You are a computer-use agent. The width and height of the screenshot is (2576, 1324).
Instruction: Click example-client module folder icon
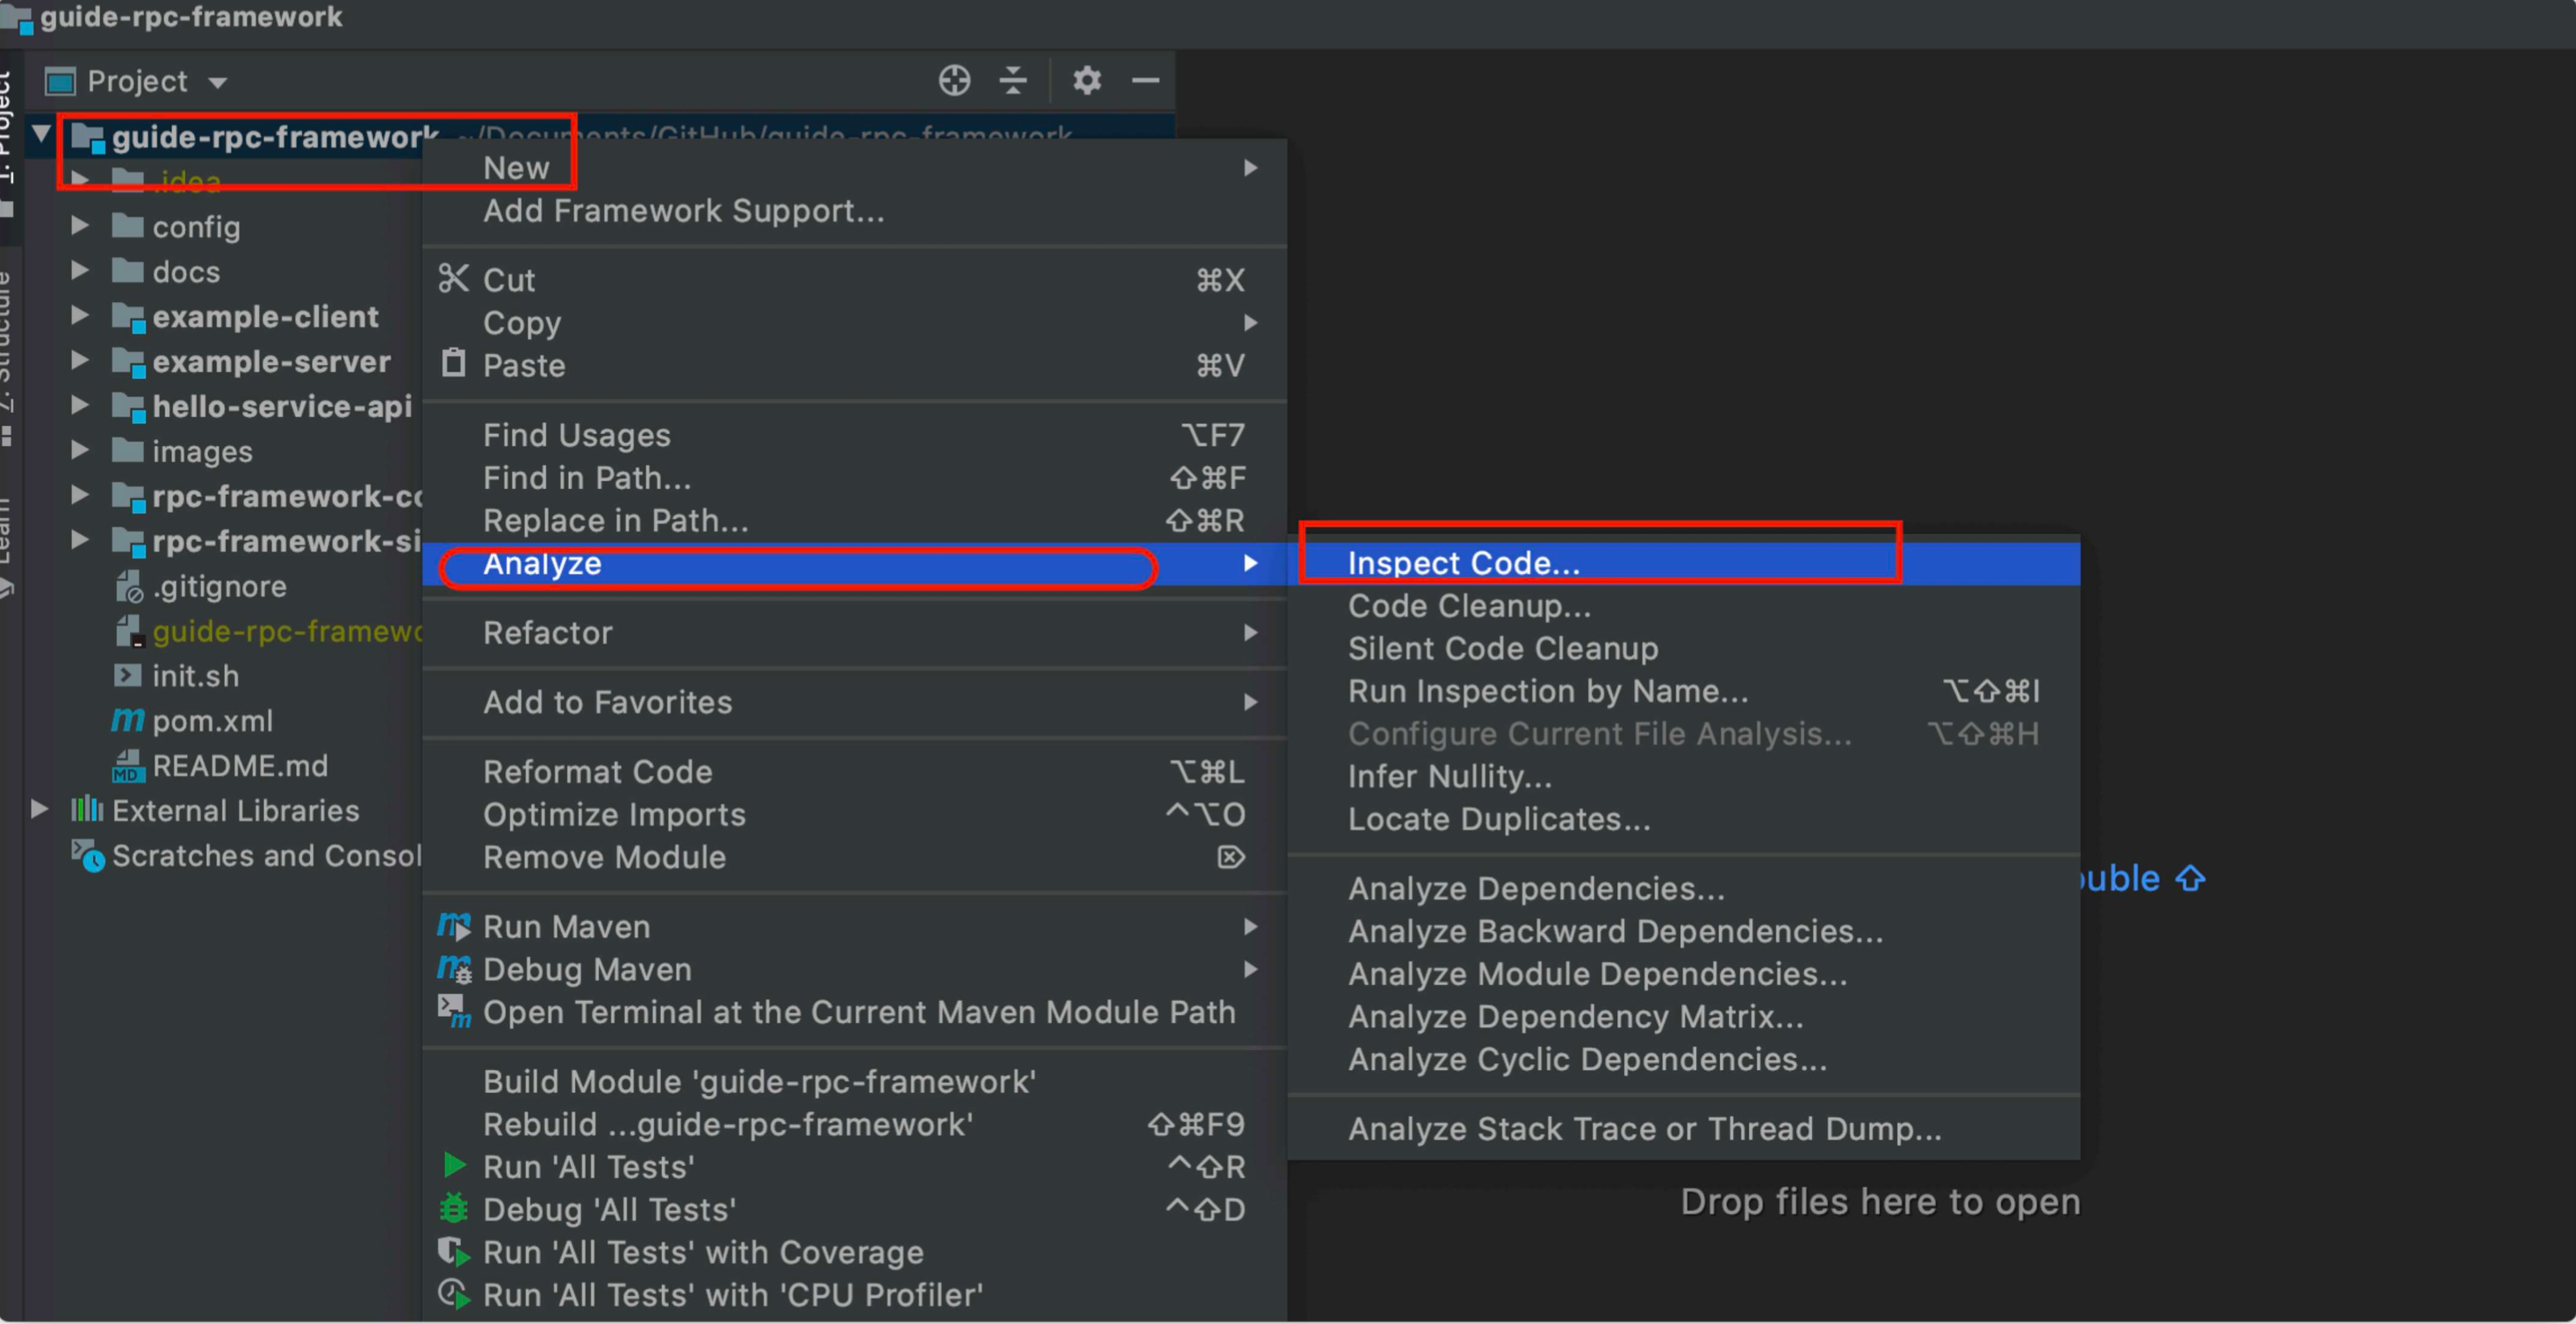pos(128,317)
